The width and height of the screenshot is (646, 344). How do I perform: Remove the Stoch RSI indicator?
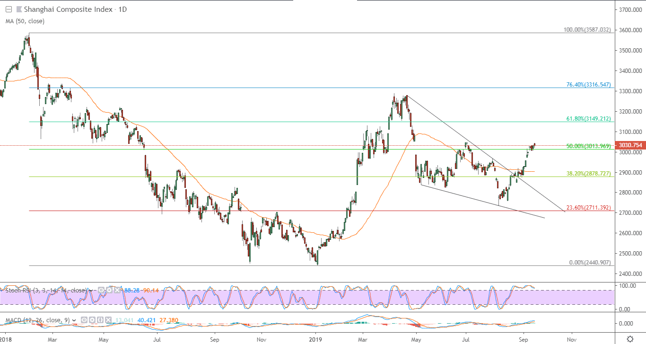tap(117, 290)
